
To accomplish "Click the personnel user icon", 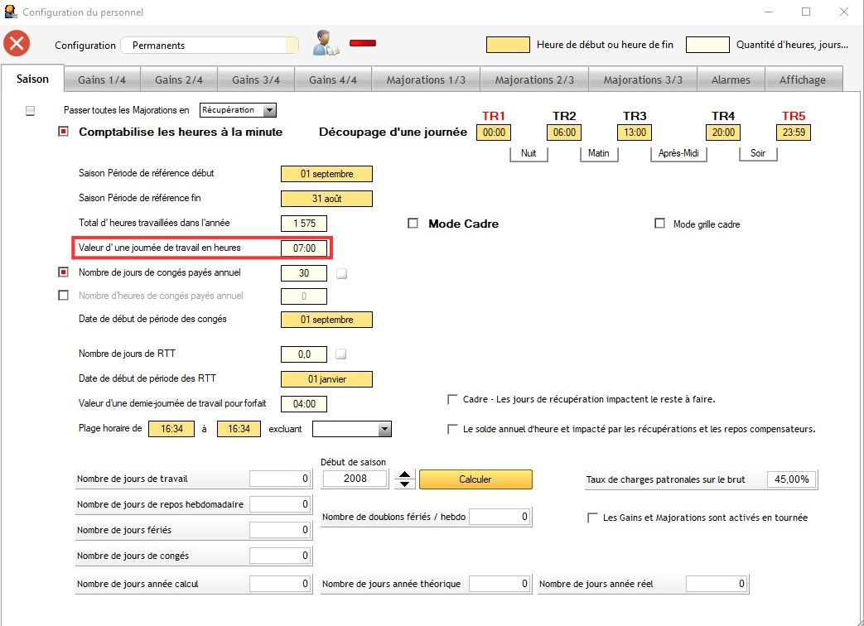I will 324,44.
